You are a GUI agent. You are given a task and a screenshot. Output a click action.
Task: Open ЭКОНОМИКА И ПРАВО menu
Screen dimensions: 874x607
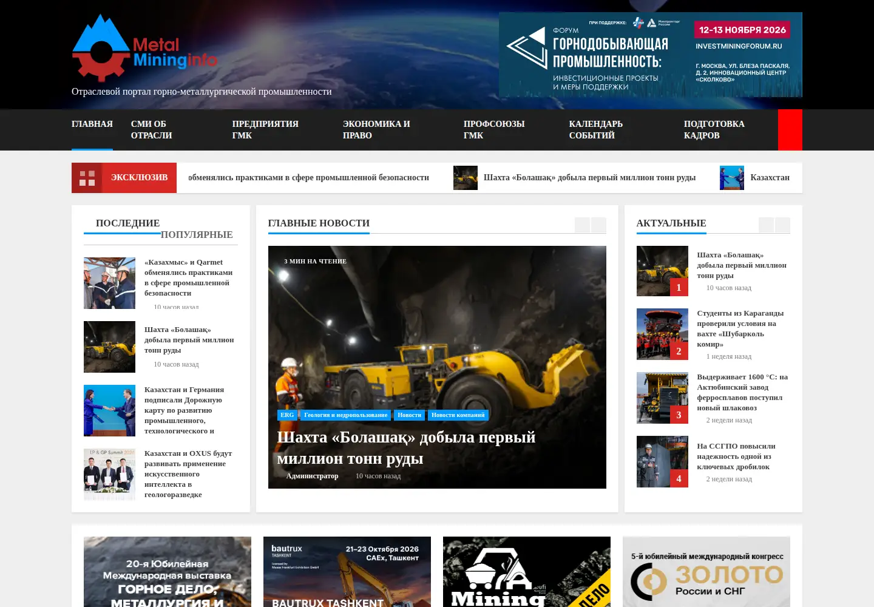[x=376, y=129]
